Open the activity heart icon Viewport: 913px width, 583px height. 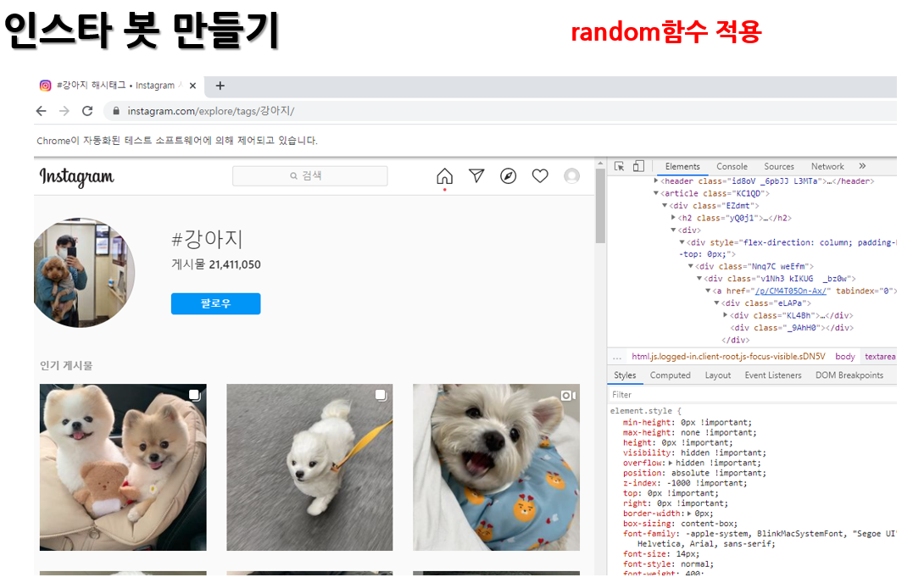pyautogui.click(x=540, y=175)
